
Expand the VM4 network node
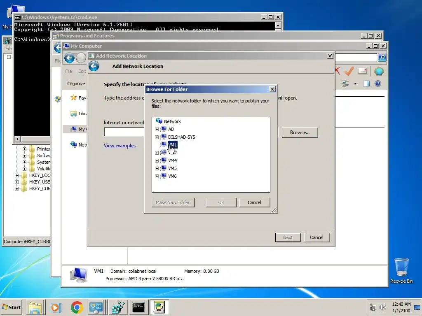tap(157, 160)
